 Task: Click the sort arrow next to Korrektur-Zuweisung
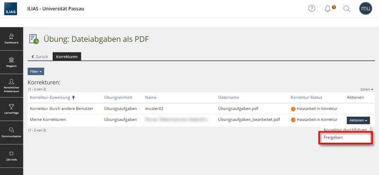[73, 97]
